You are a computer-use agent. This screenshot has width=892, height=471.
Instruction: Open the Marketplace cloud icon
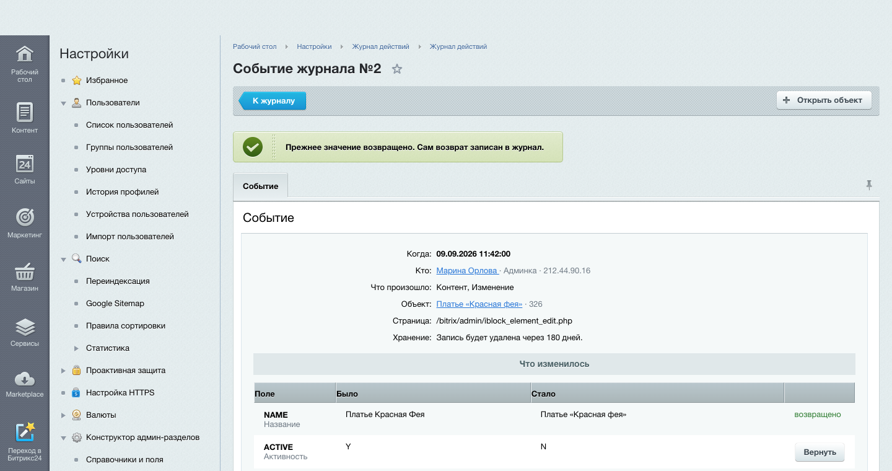click(25, 379)
